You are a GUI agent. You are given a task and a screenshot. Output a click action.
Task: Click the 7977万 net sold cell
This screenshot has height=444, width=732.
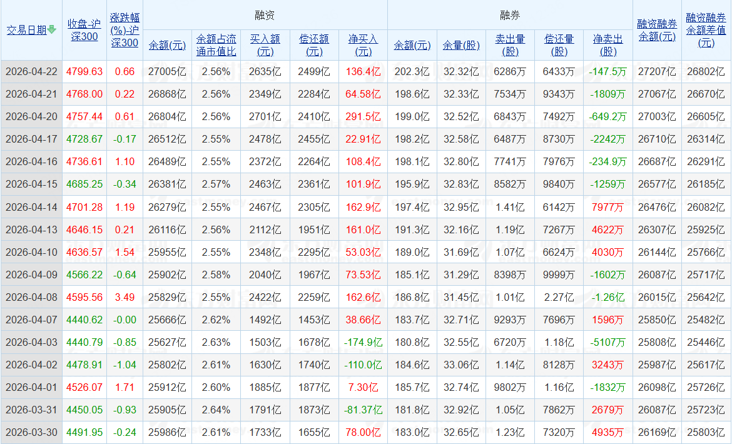(608, 206)
